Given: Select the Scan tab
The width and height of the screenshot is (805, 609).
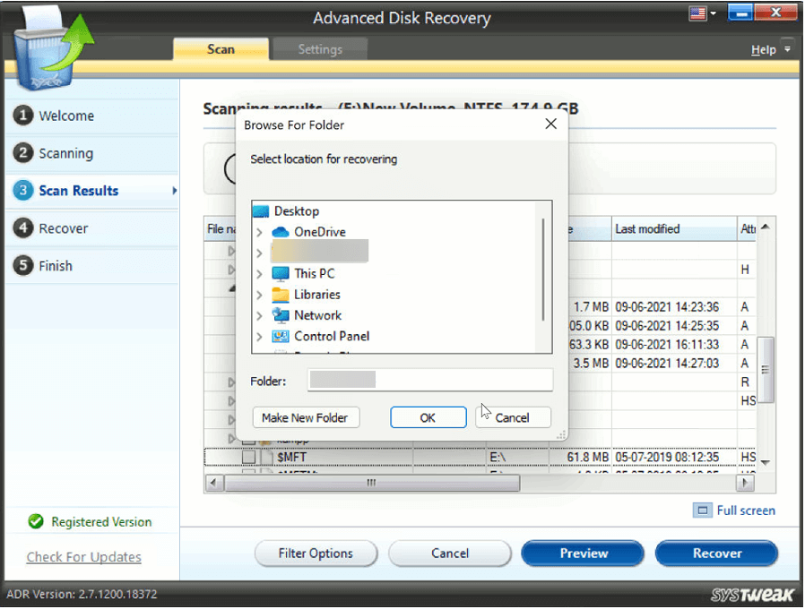Looking at the screenshot, I should tap(221, 49).
